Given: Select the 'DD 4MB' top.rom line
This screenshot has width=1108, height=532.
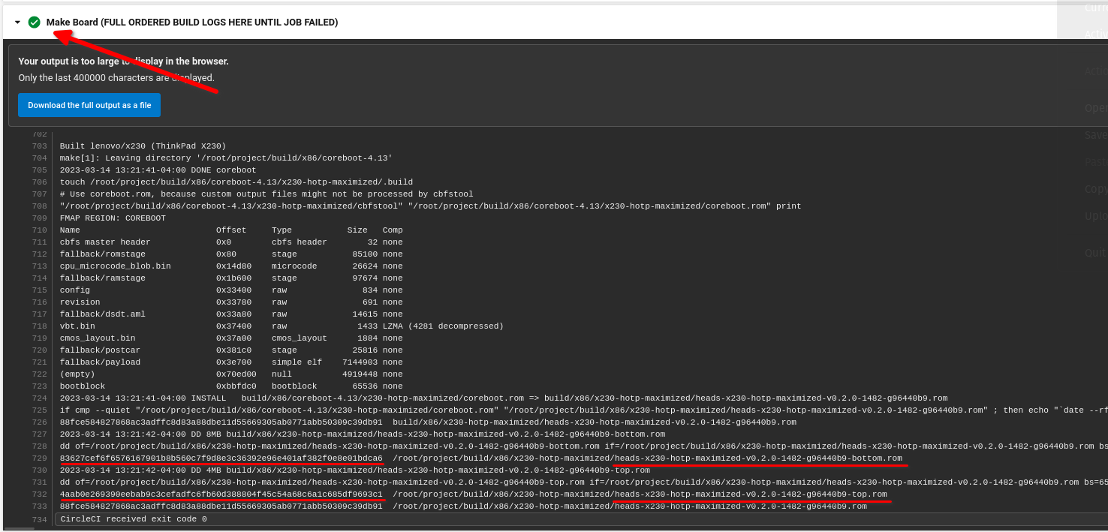Looking at the screenshot, I should point(355,470).
